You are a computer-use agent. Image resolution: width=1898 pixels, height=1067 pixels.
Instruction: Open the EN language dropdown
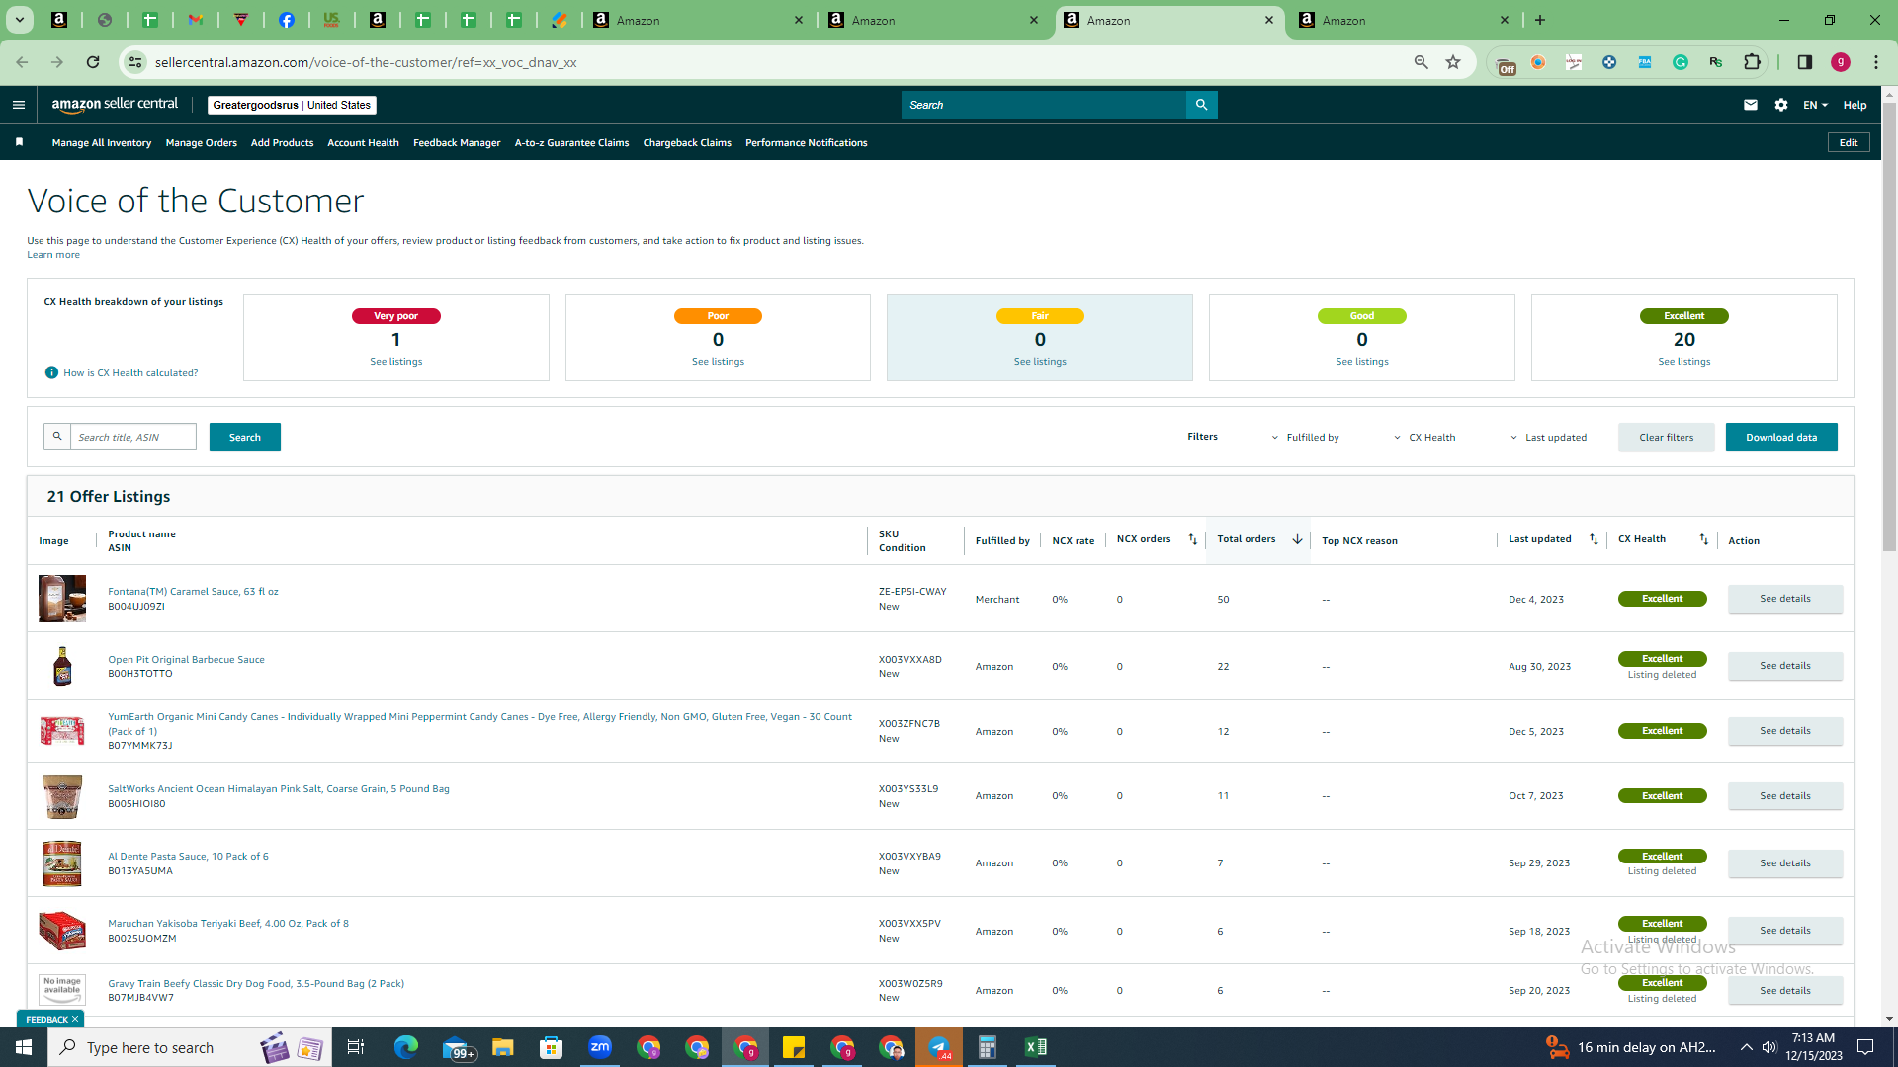click(x=1815, y=105)
